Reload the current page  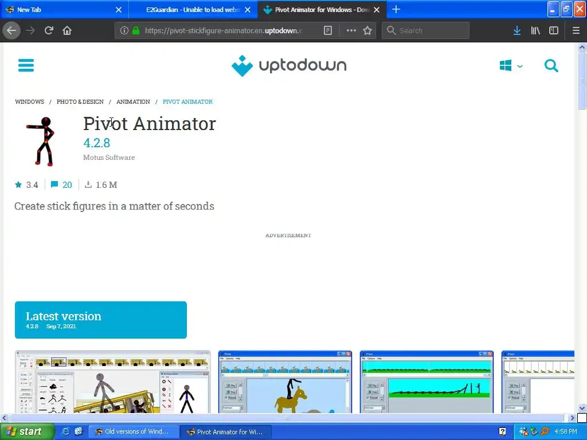49,31
